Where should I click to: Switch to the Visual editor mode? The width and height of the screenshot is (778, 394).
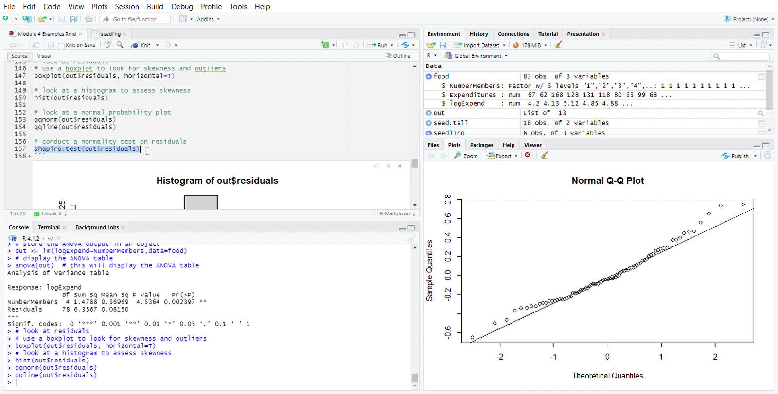44,56
